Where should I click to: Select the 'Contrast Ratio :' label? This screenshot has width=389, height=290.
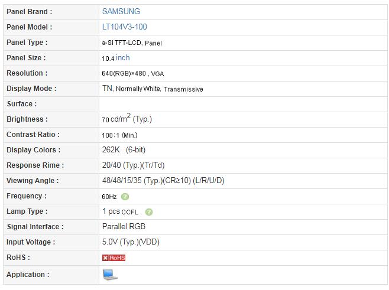click(33, 135)
